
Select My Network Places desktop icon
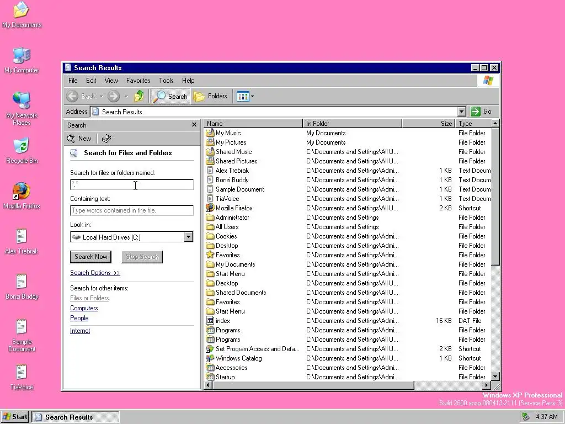tap(22, 109)
